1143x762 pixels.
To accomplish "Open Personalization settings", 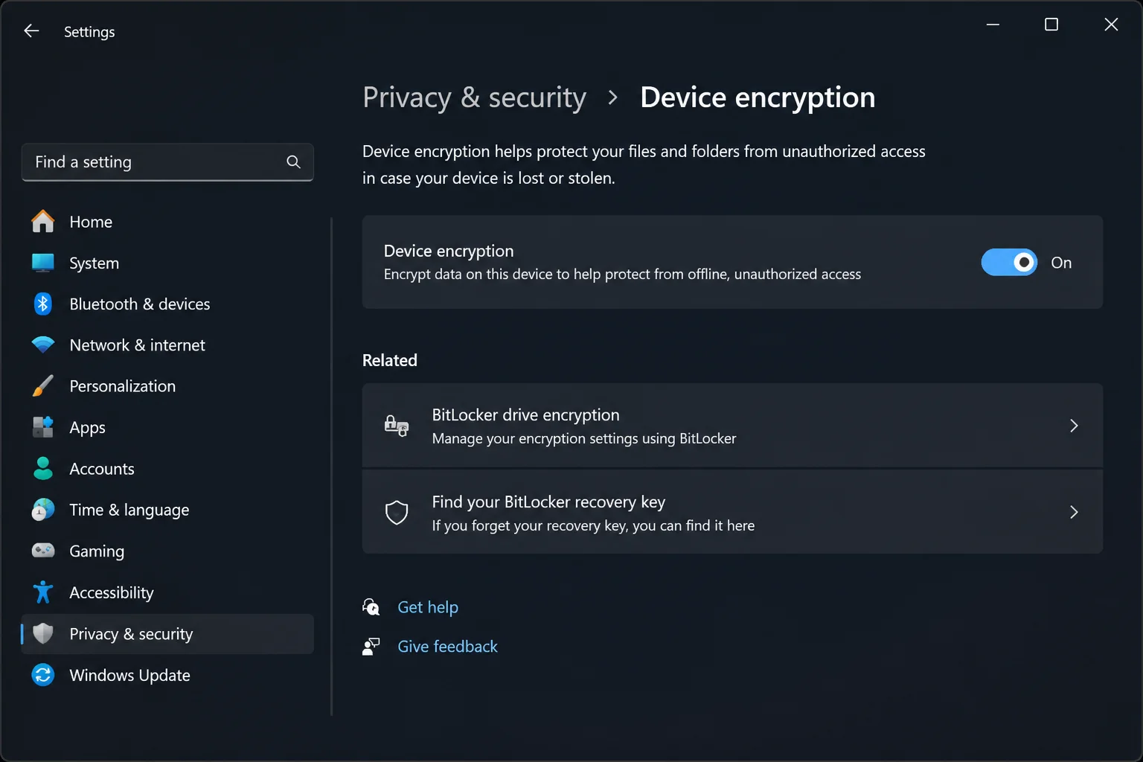I will tap(167, 386).
